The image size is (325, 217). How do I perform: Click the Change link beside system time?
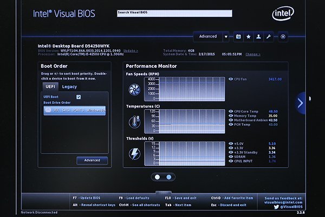point(252,54)
